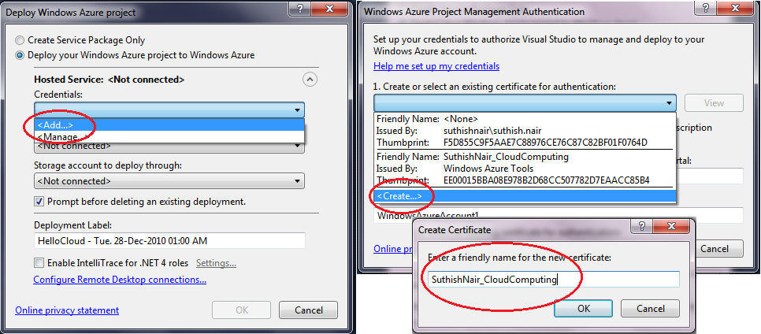The height and width of the screenshot is (334, 761).
Task: Open Configure Remote Desktop connections link
Action: coord(120,280)
